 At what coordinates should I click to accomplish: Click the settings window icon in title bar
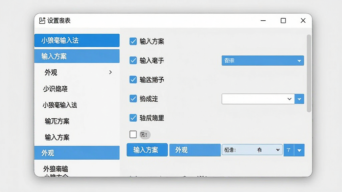(42, 20)
